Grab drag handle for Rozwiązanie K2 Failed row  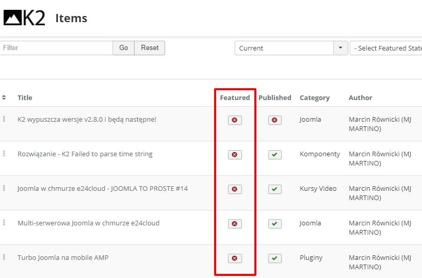pyautogui.click(x=4, y=153)
